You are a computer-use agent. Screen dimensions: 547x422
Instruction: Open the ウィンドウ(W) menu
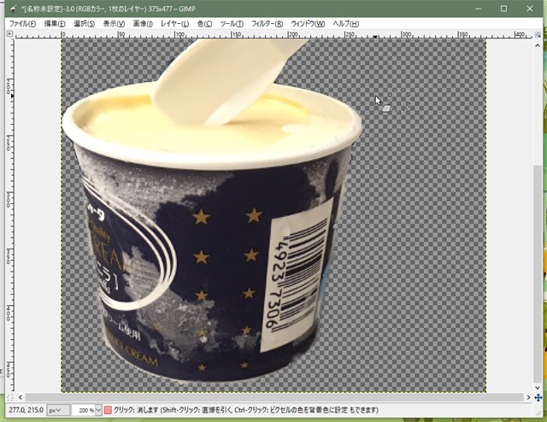308,23
